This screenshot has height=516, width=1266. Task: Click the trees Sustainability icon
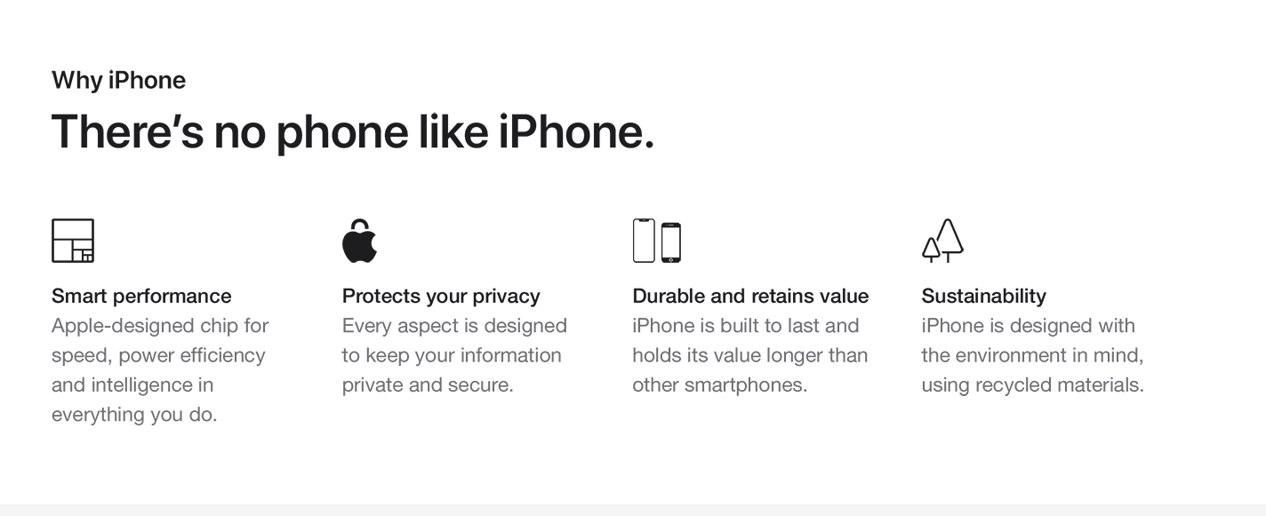(x=942, y=241)
